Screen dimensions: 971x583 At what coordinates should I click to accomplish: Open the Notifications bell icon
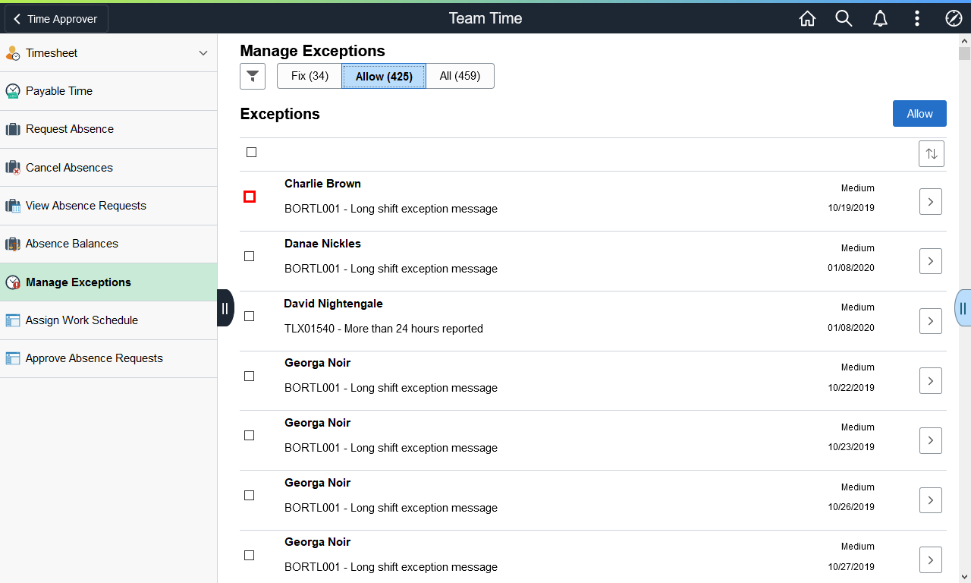click(880, 19)
